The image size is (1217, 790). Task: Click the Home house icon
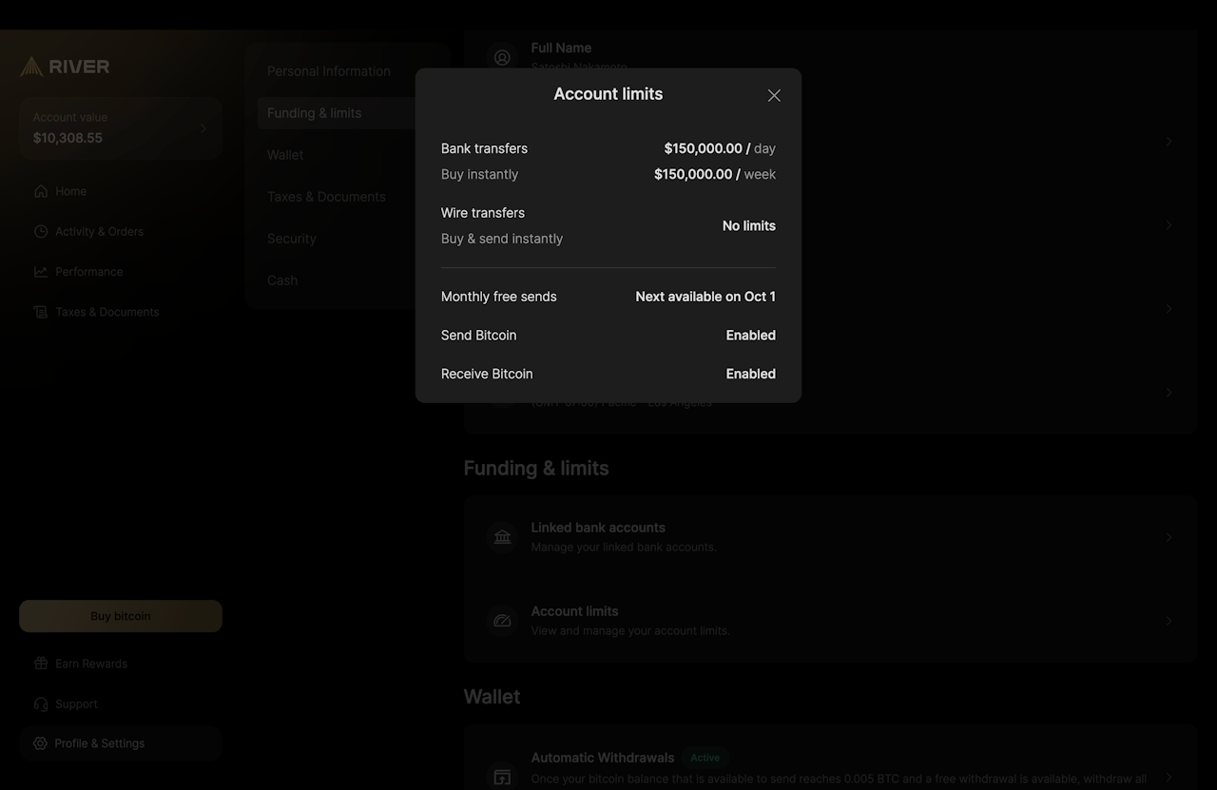(41, 191)
